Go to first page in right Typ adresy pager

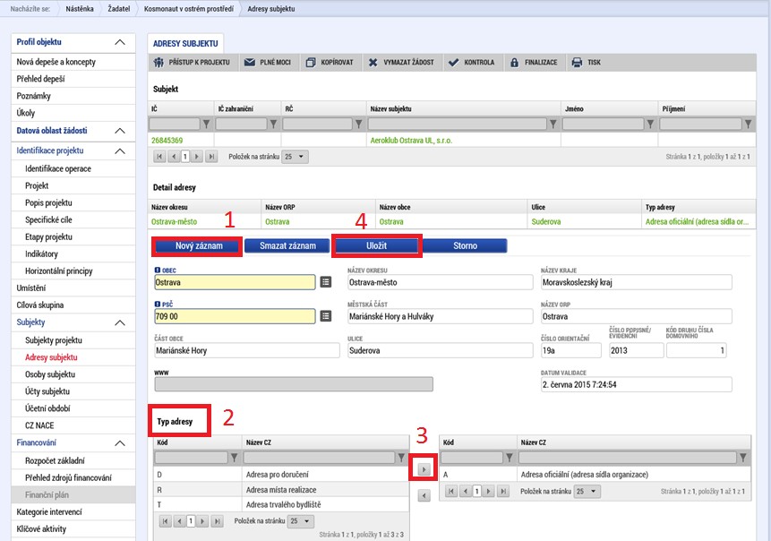click(x=451, y=491)
